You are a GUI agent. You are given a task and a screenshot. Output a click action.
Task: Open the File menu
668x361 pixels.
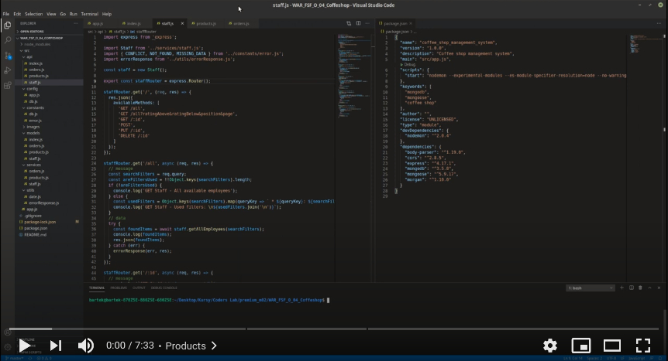tap(6, 14)
